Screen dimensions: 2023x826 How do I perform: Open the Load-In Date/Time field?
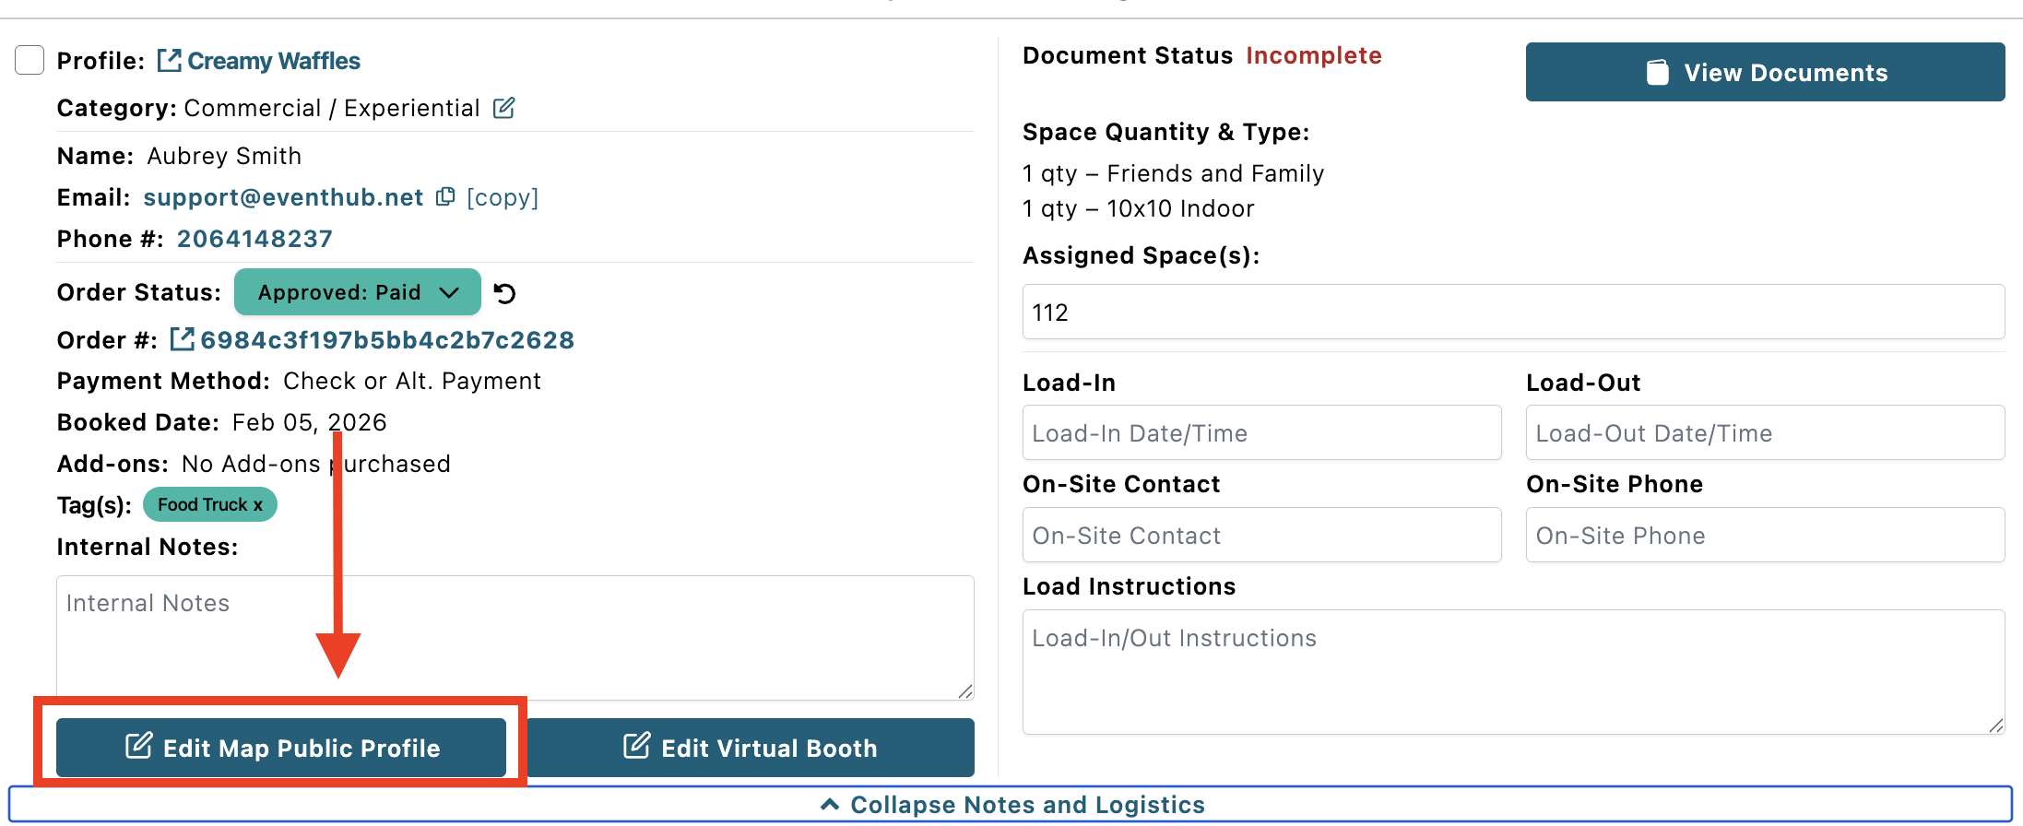1261,432
